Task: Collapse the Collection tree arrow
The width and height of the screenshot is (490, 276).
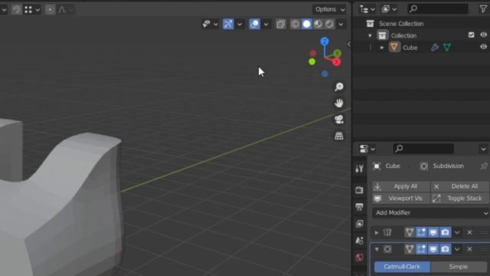Action: pos(370,35)
